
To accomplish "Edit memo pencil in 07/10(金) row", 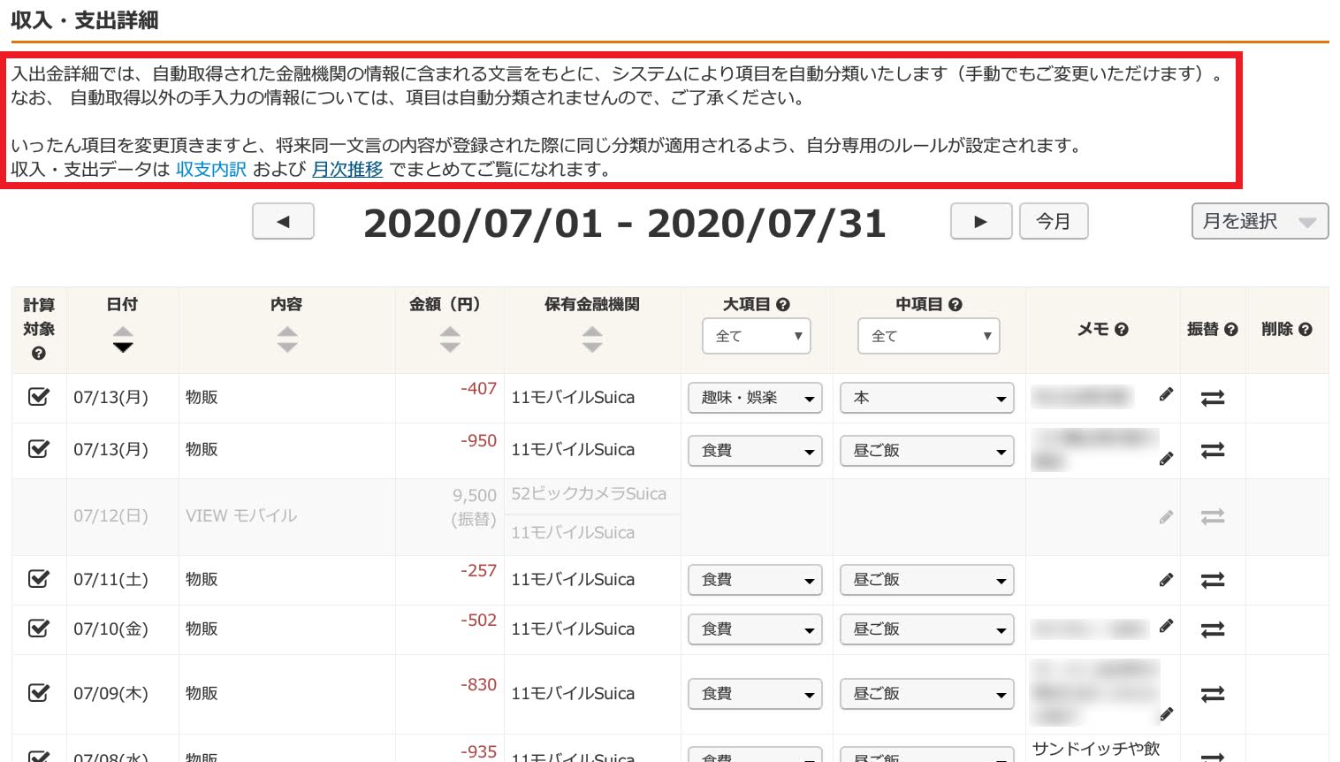I will point(1167,626).
